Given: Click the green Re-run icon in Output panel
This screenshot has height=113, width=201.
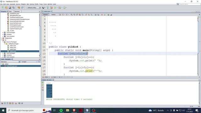Looking at the screenshot, I should [43, 82].
